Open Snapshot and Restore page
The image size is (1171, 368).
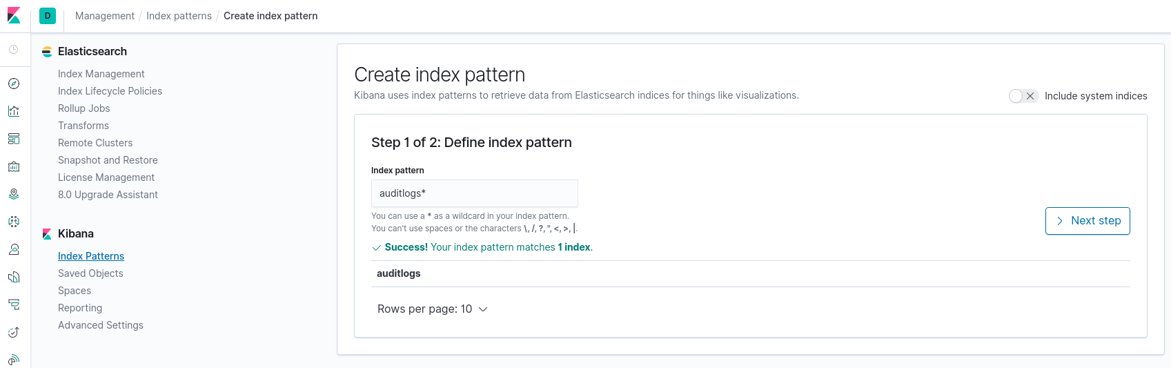pyautogui.click(x=108, y=160)
